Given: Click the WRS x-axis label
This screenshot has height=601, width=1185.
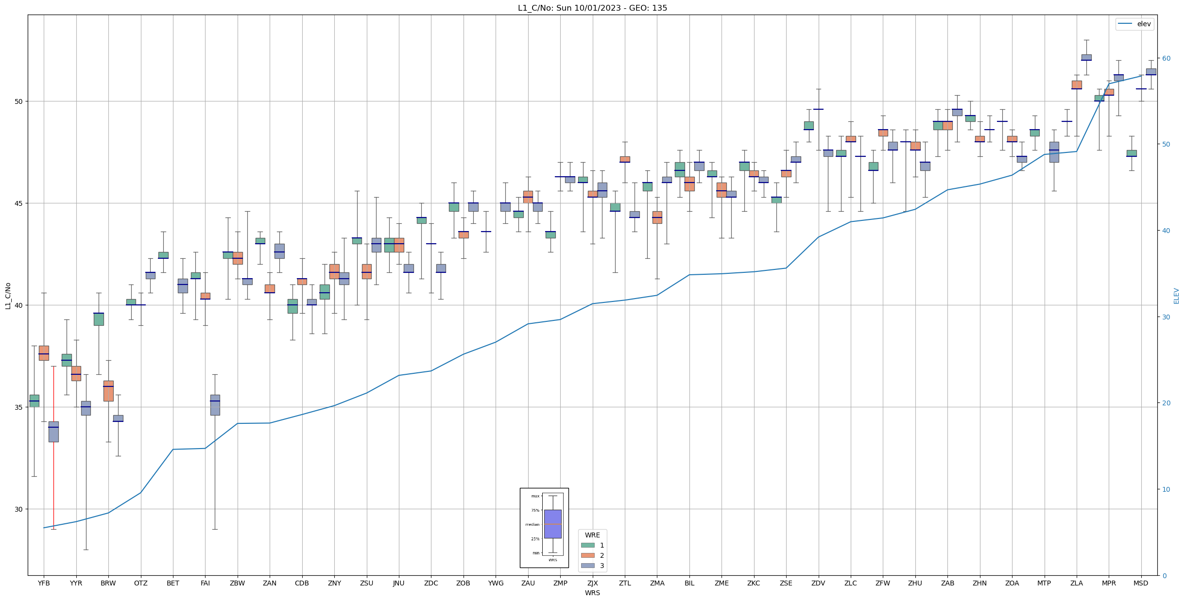Looking at the screenshot, I should point(592,593).
